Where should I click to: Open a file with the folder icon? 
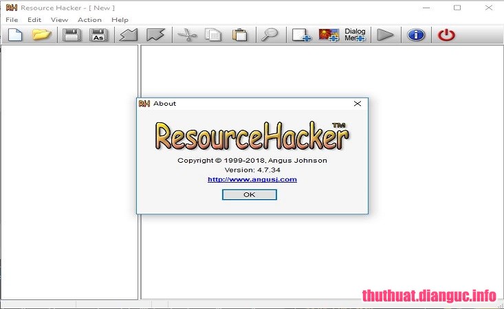(42, 34)
